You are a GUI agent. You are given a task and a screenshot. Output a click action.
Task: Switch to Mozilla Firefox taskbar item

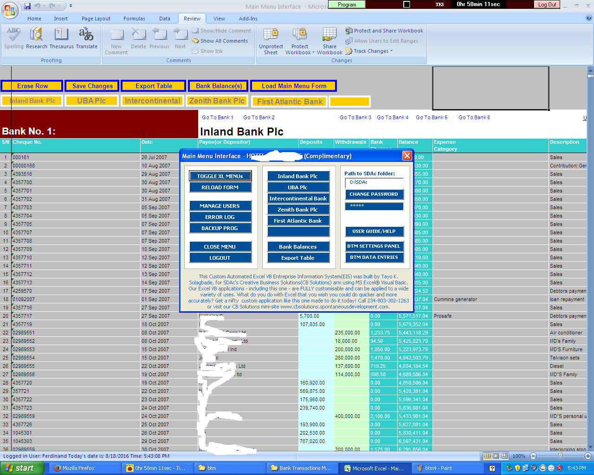point(84,468)
